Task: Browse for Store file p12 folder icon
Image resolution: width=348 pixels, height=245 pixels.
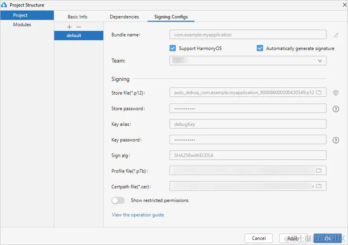Action: (319, 92)
